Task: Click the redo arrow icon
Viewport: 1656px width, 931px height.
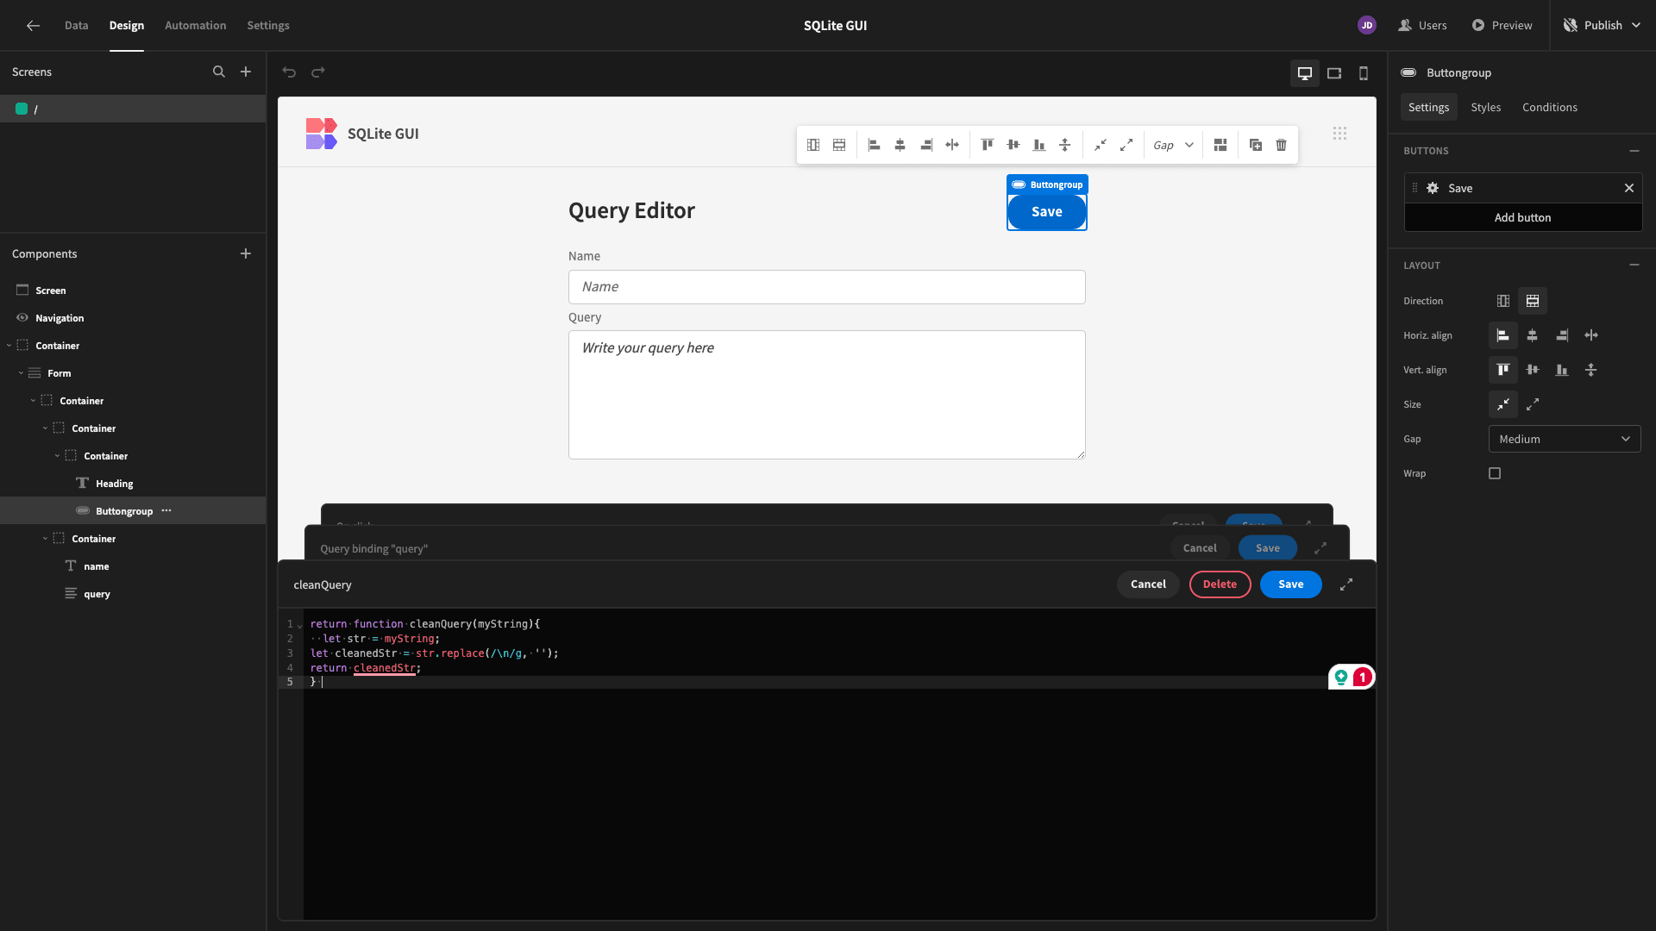Action: [x=318, y=72]
